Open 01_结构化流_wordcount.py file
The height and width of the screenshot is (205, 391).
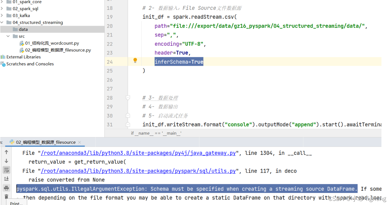tap(52, 43)
